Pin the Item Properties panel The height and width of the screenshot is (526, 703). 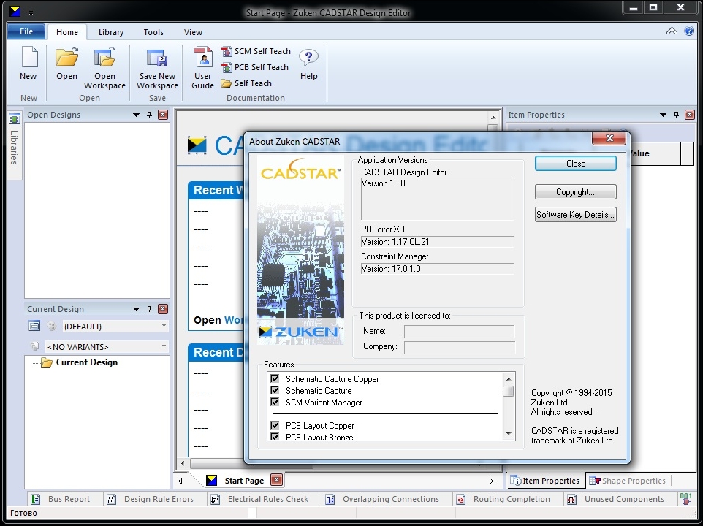(676, 115)
